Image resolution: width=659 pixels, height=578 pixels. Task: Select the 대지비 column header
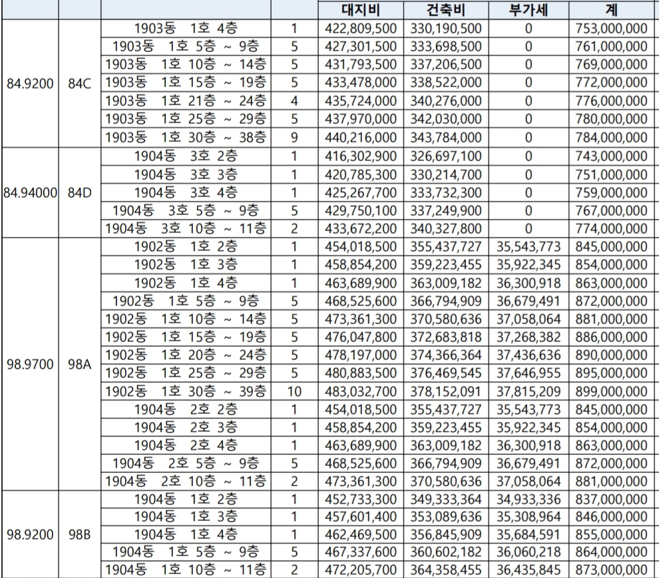(361, 11)
